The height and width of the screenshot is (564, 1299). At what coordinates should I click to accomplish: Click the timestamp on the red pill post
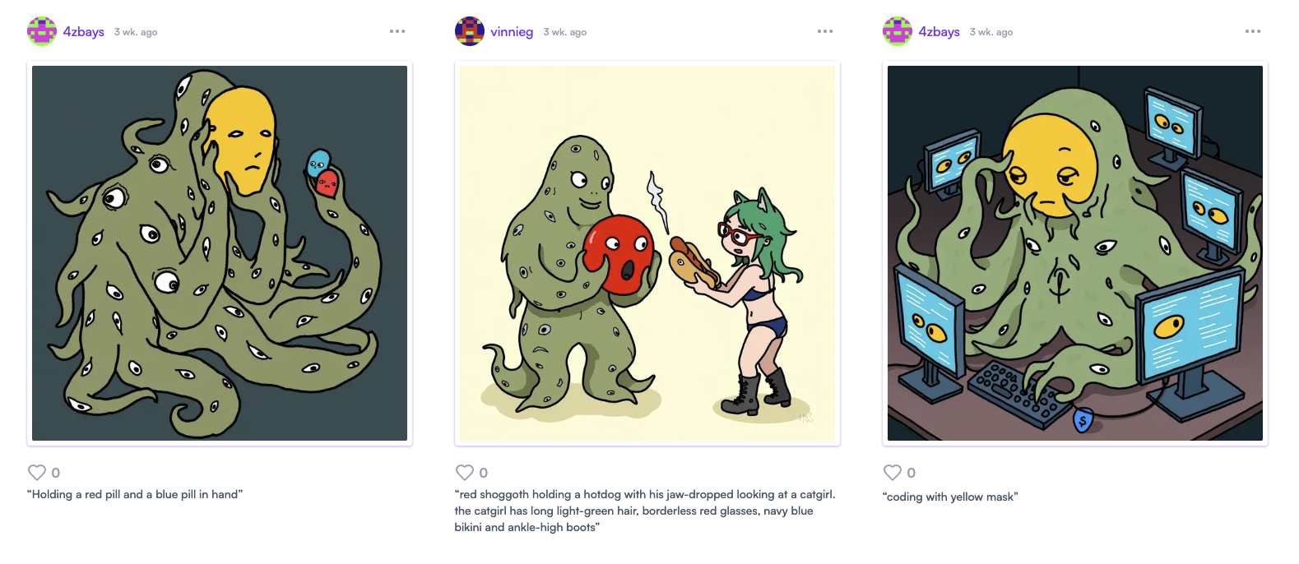136,32
